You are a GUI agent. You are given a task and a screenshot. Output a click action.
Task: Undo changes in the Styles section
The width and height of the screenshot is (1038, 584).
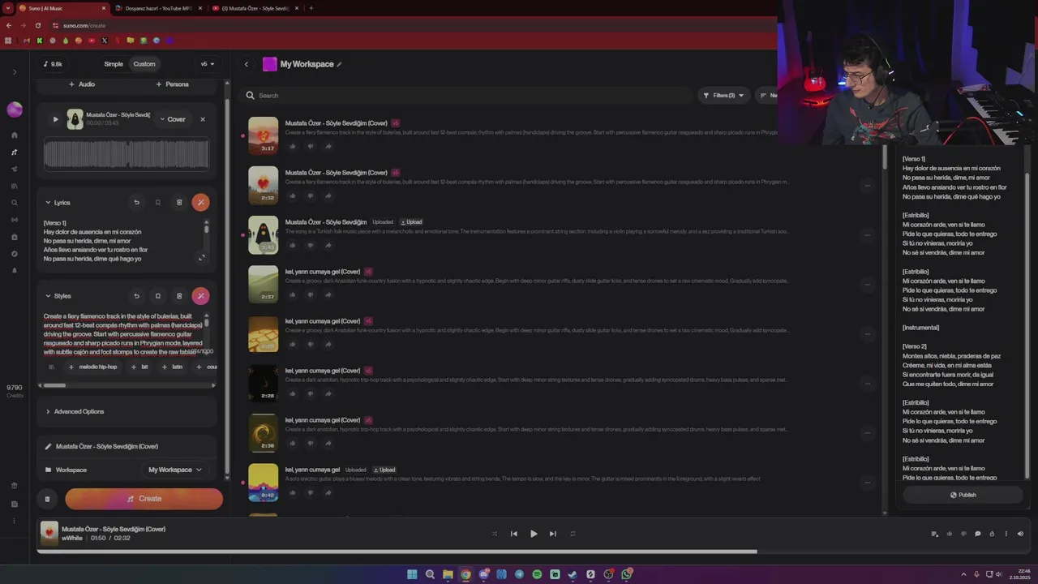136,295
